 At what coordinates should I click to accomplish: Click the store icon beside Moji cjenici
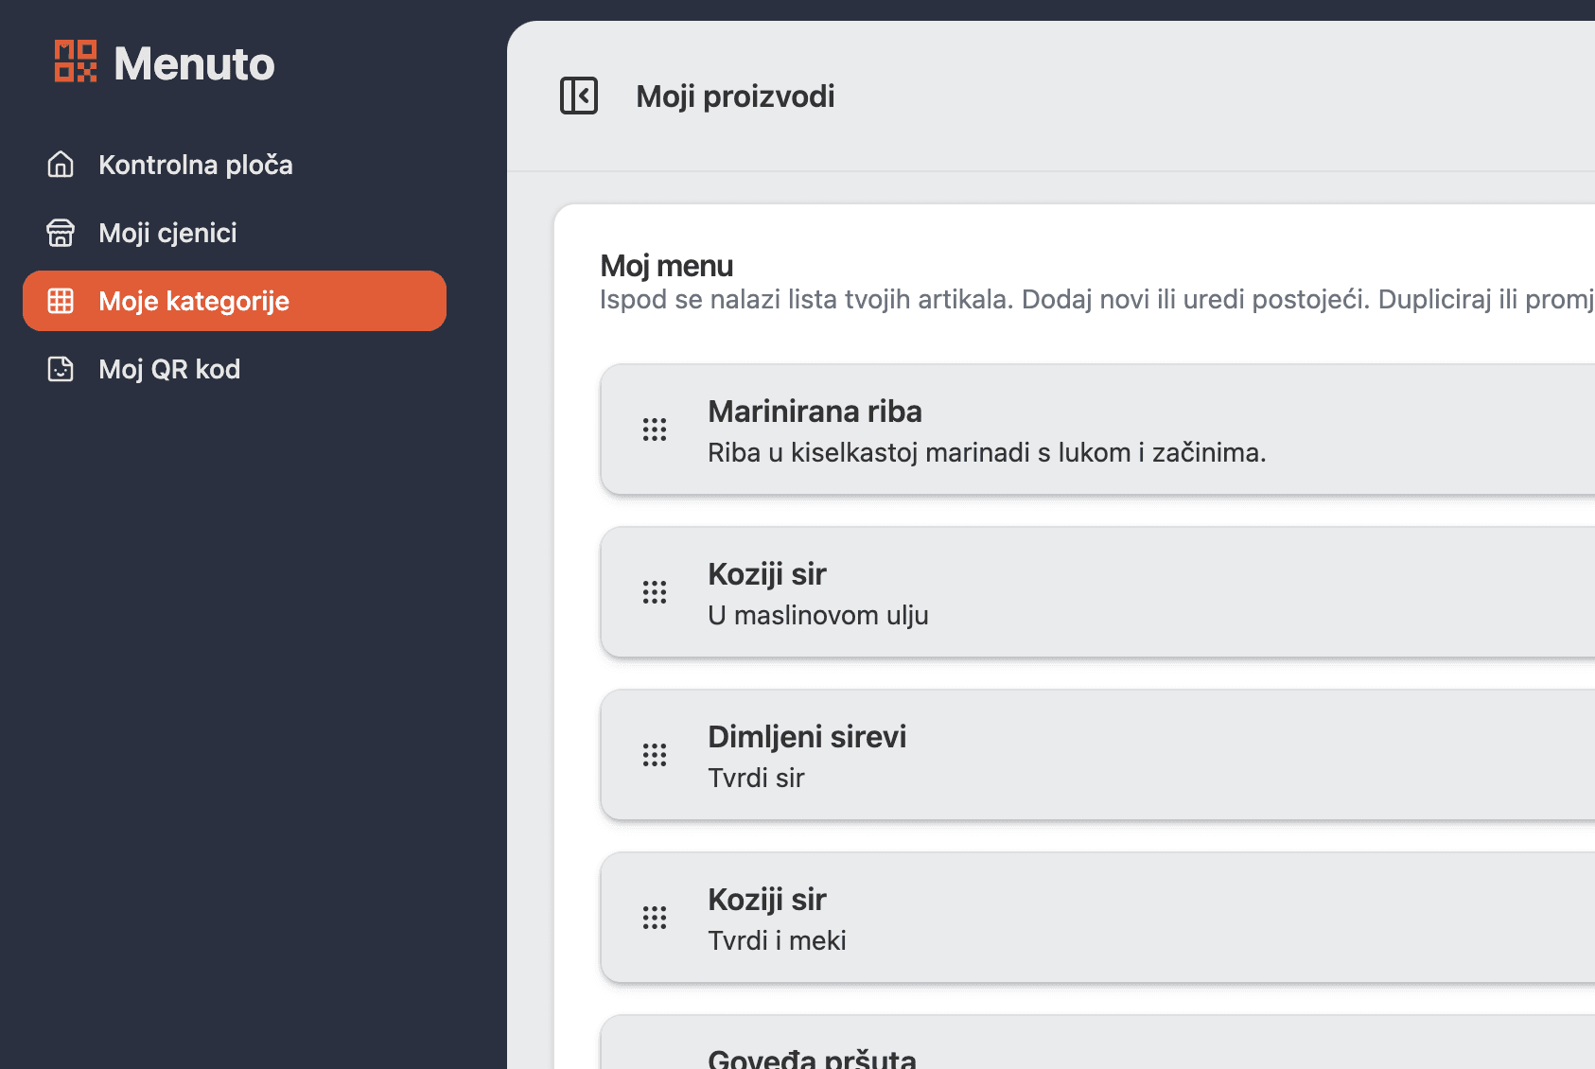[61, 233]
